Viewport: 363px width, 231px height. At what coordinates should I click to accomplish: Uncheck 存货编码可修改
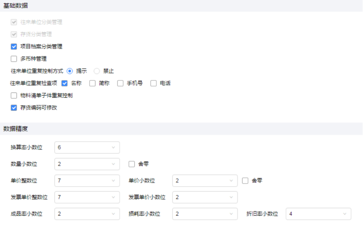point(14,108)
